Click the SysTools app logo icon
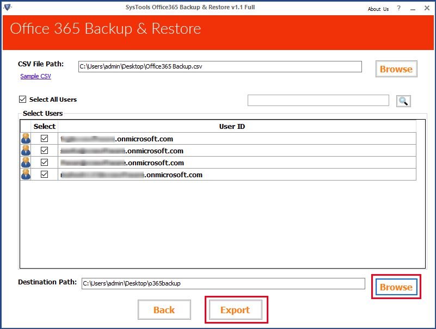The height and width of the screenshot is (329, 436). [x=8, y=7]
